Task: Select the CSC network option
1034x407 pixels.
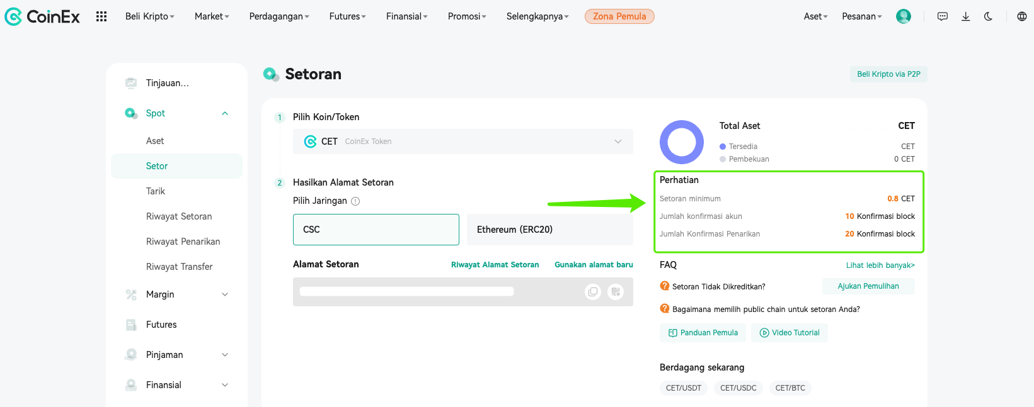Action: (x=376, y=230)
